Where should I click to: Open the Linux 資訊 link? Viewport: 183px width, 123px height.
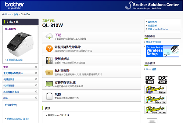click(x=151, y=69)
